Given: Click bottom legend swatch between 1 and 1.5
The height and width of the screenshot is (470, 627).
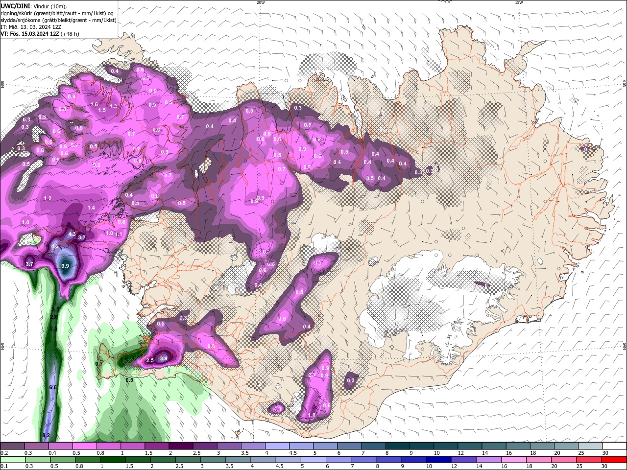Looking at the screenshot, I should point(113,459).
